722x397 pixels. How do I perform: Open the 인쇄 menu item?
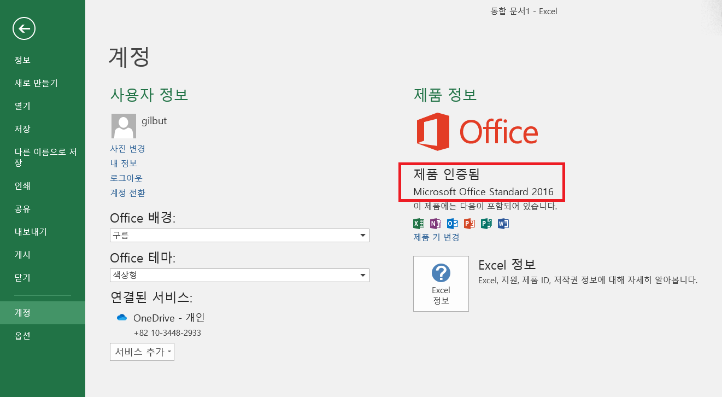click(x=43, y=186)
